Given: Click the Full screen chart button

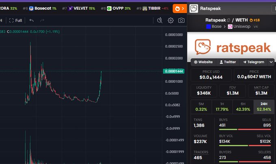Looking at the screenshot, I should pos(16,21).
